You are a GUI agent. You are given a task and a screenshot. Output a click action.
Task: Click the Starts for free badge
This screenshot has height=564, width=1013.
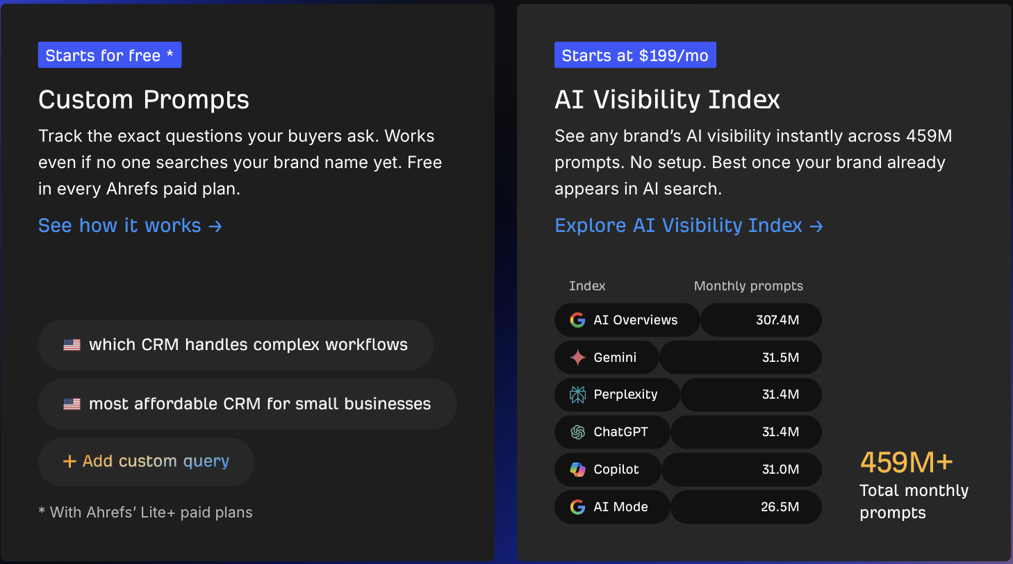tap(110, 55)
